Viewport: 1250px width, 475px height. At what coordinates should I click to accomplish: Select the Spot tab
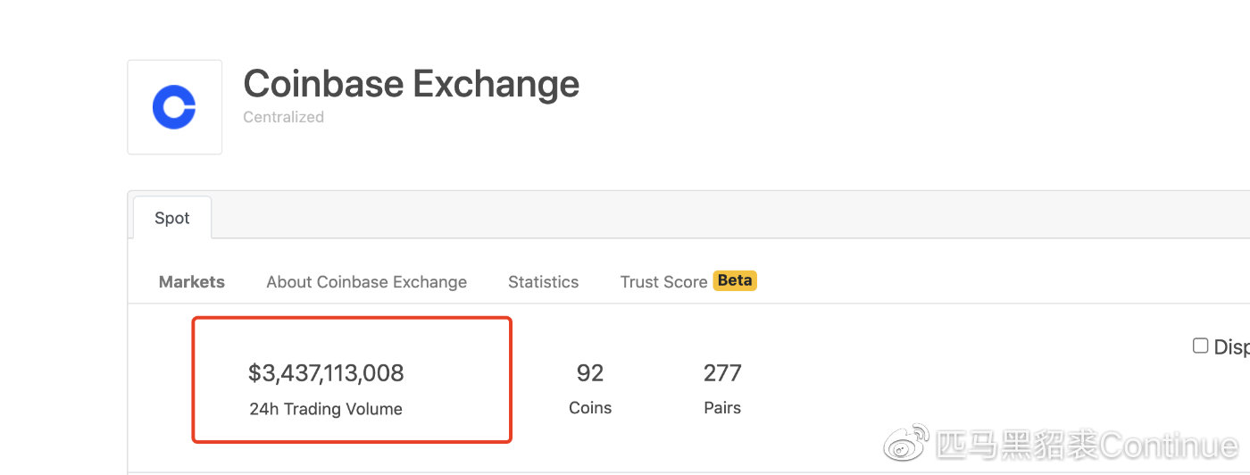click(x=172, y=218)
